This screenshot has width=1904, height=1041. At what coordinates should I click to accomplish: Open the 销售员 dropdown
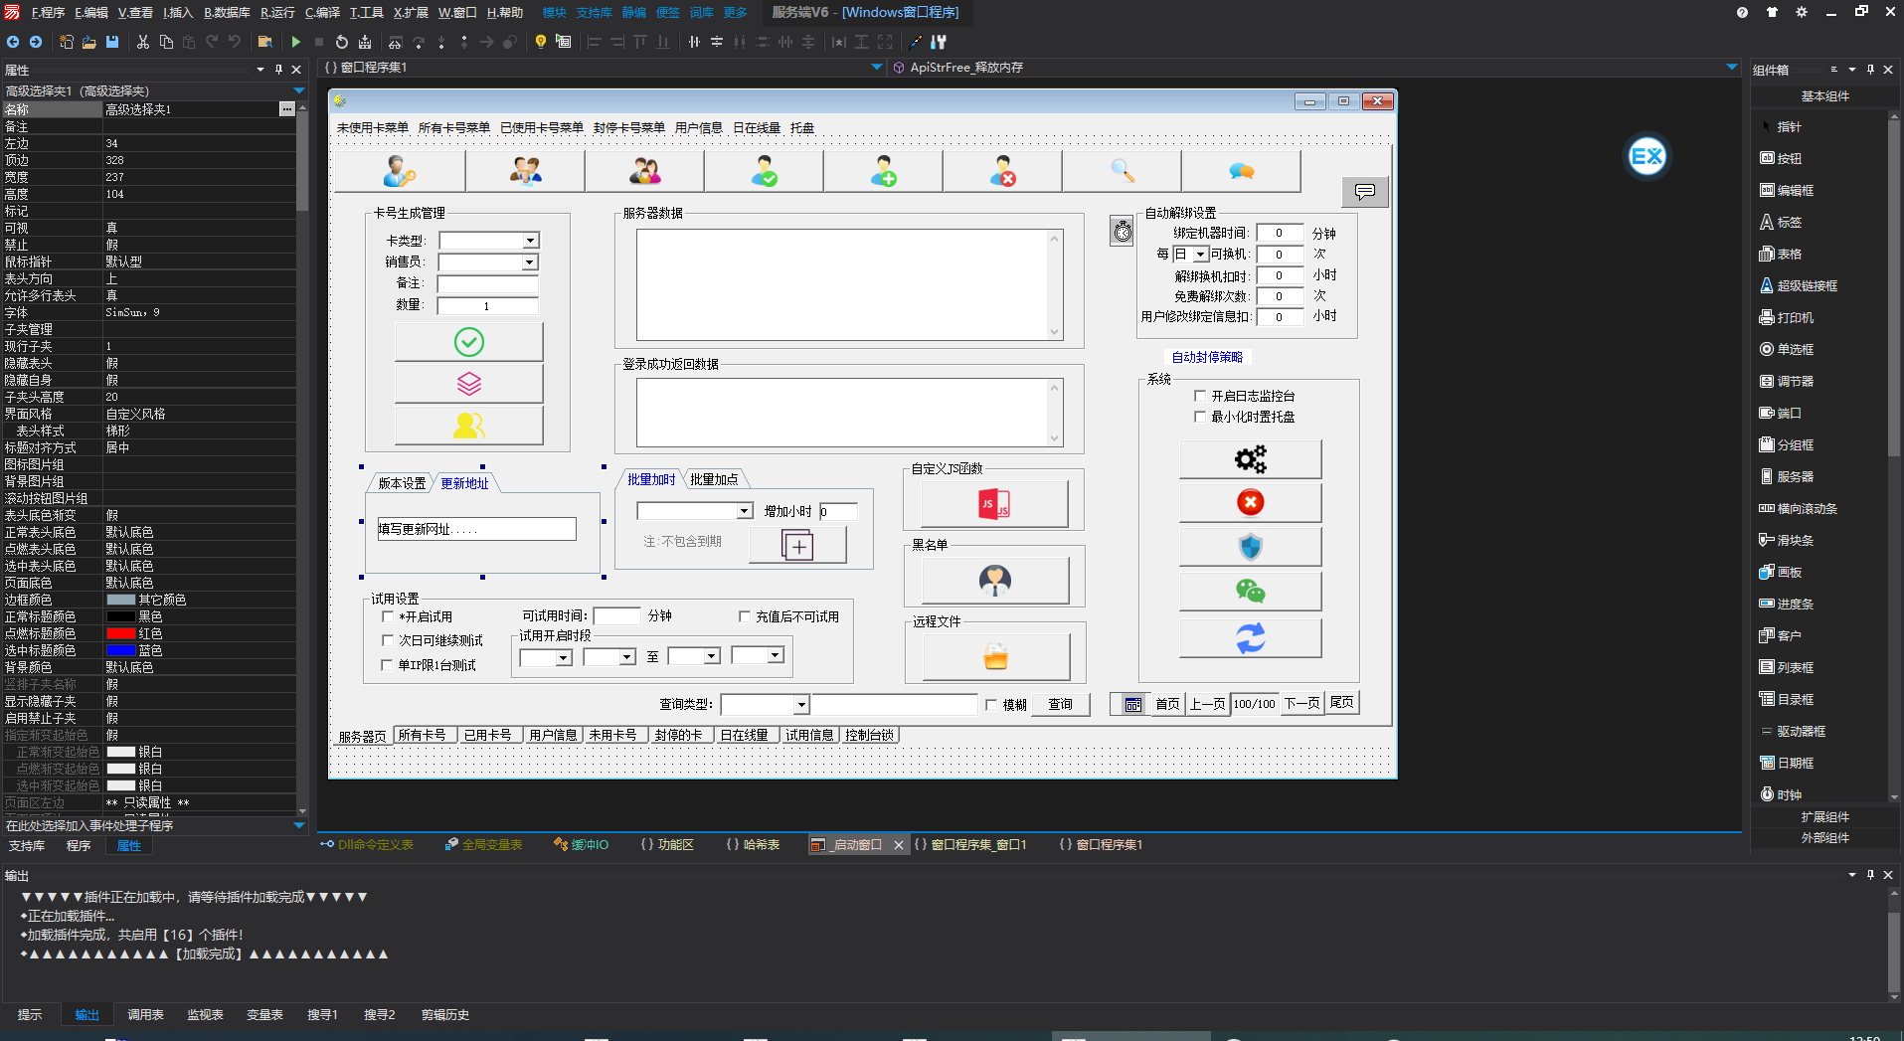click(530, 262)
